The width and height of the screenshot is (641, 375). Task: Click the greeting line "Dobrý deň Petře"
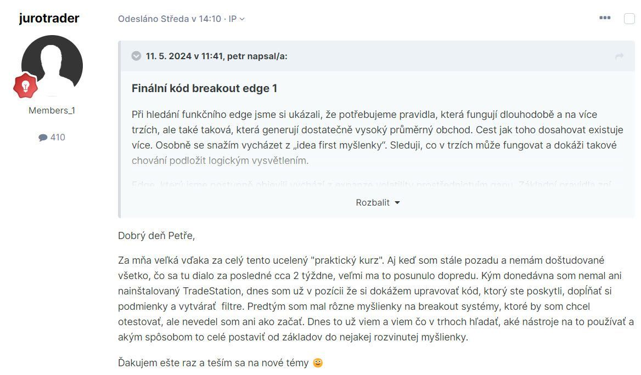point(156,236)
